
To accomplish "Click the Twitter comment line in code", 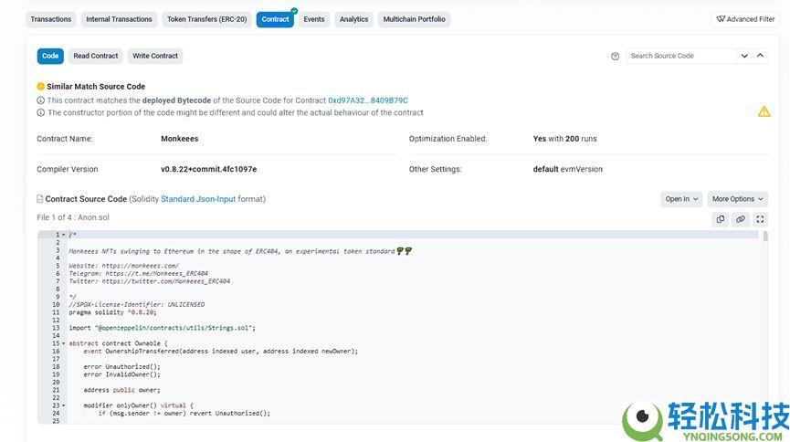I will (x=150, y=281).
